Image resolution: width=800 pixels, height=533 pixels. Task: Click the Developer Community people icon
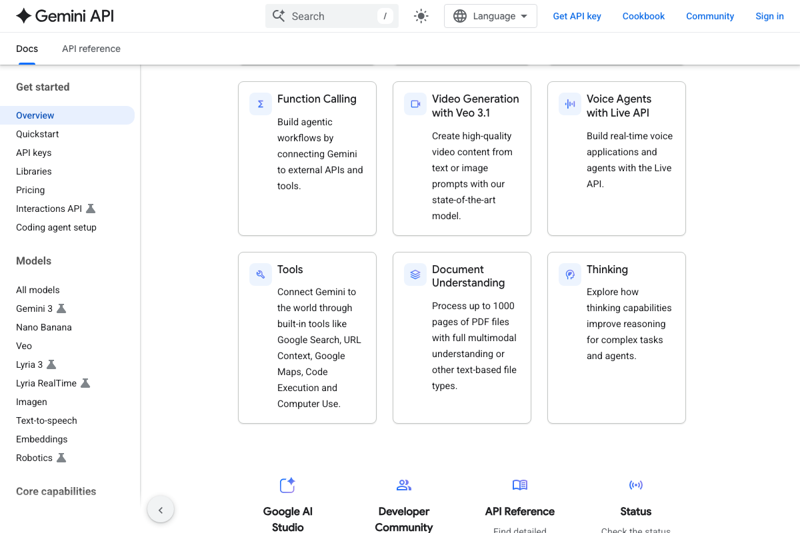point(404,485)
